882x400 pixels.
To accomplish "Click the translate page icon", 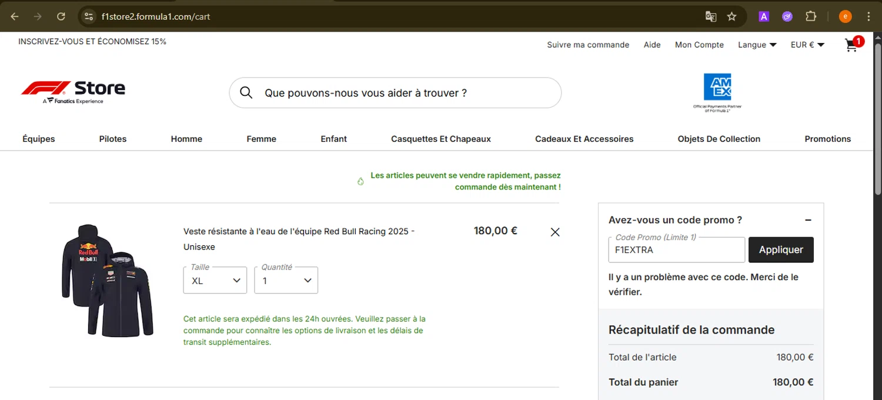I will point(710,16).
